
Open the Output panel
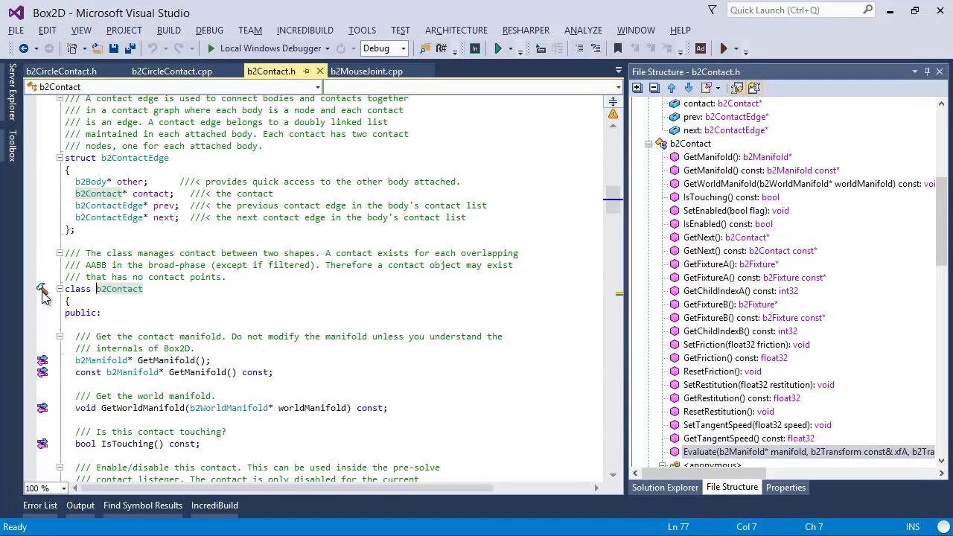click(x=80, y=505)
